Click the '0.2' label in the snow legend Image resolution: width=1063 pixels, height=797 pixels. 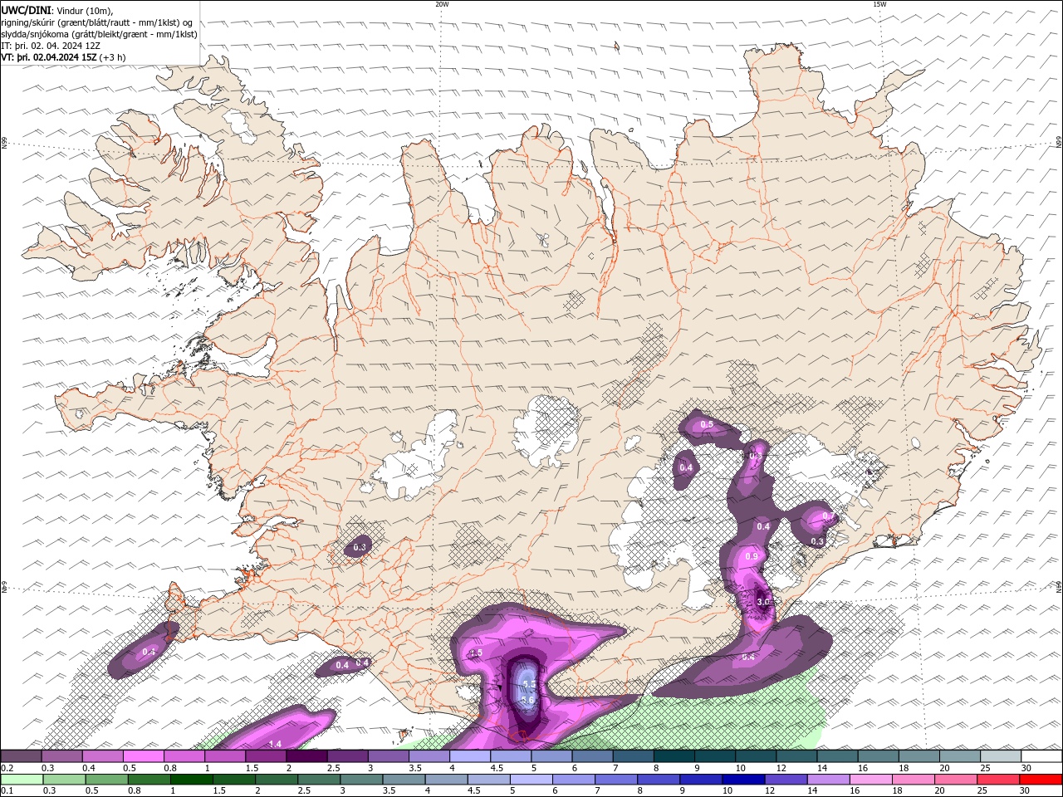click(x=7, y=768)
